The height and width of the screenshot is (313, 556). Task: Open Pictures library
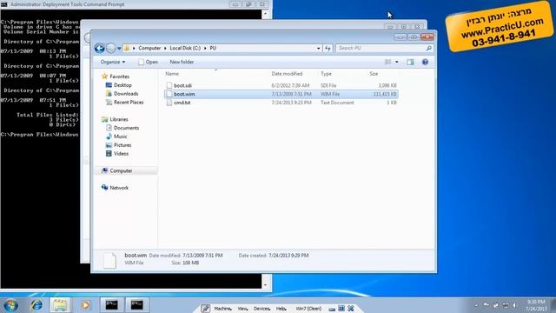click(x=122, y=145)
